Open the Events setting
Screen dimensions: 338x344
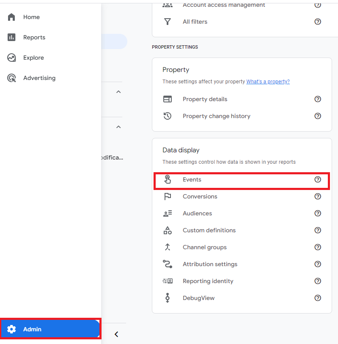coord(192,179)
